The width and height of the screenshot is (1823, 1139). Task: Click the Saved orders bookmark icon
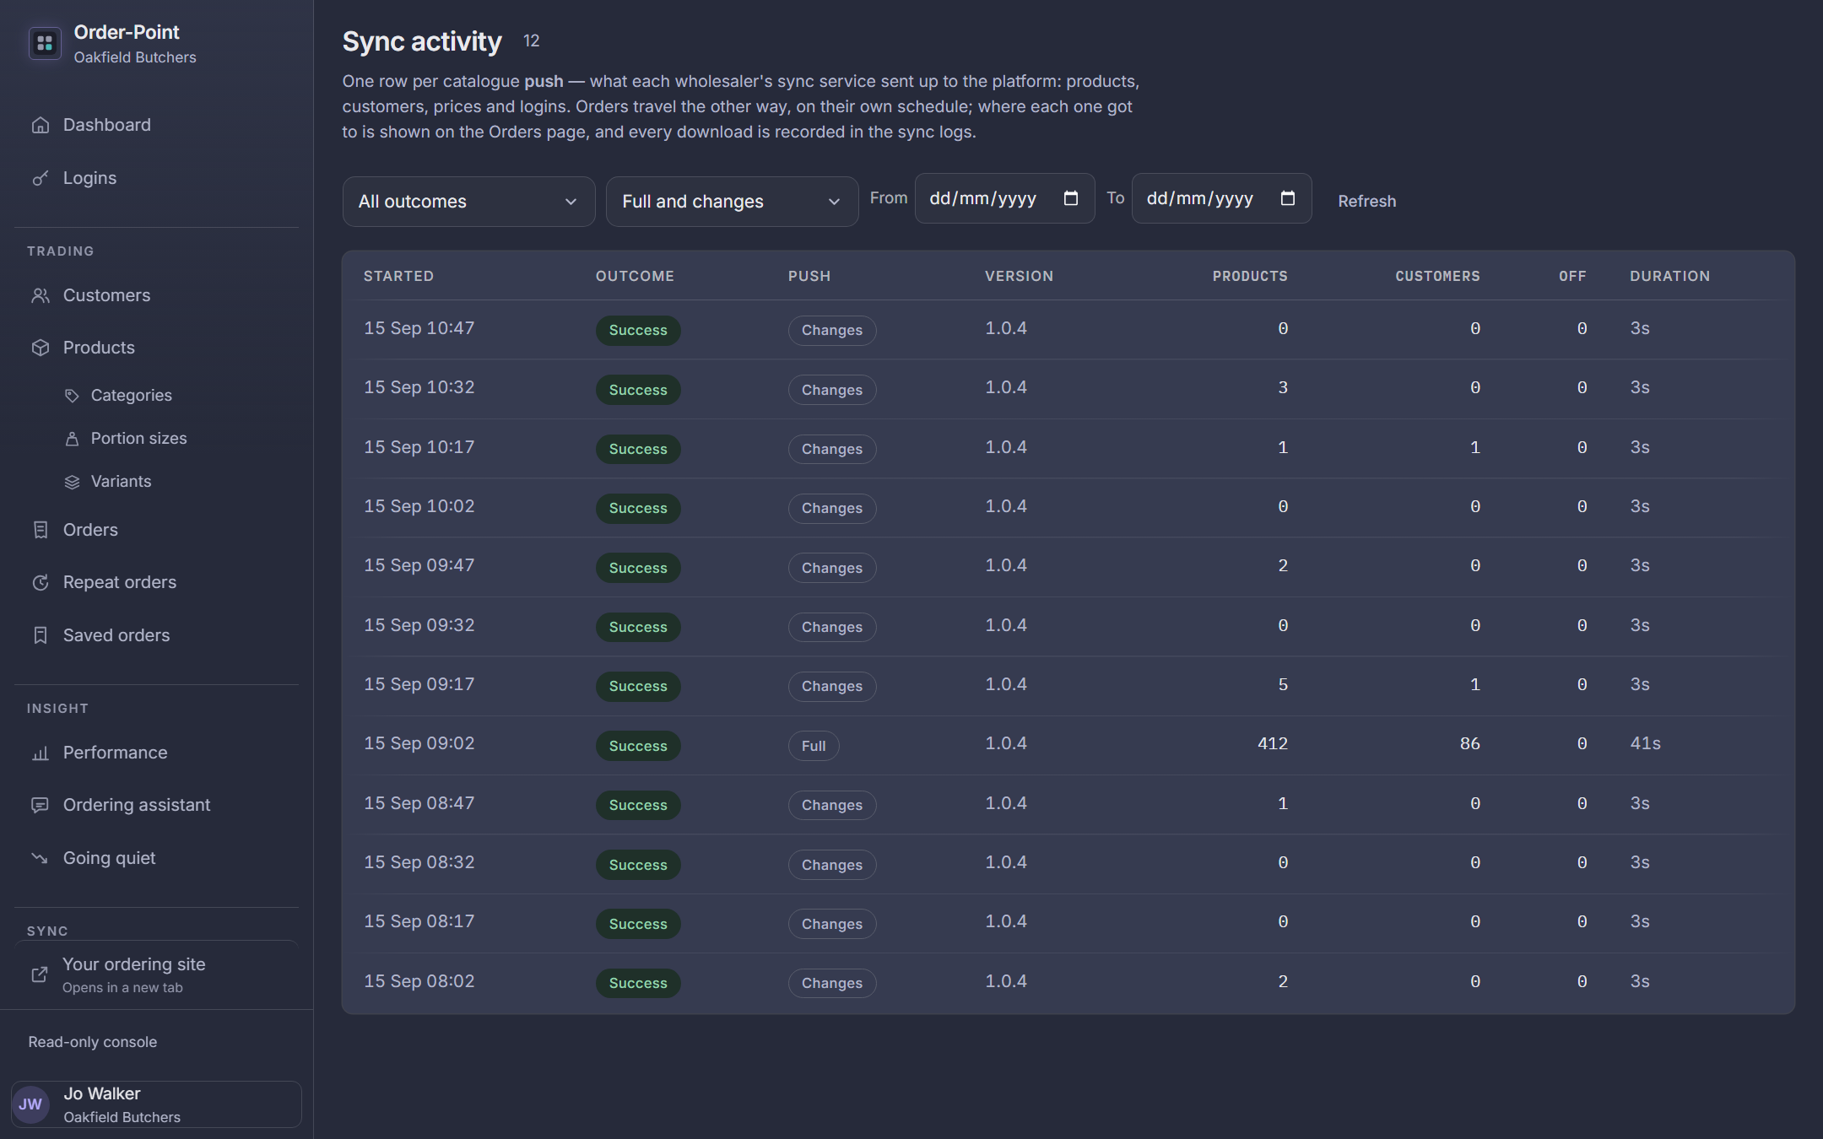[x=41, y=635]
